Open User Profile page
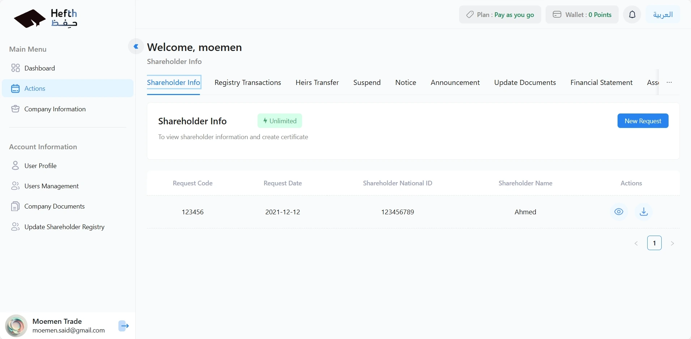This screenshot has height=339, width=691. click(x=40, y=166)
